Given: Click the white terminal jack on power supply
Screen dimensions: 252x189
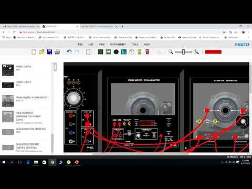Looking at the screenshot, I should point(70,141).
